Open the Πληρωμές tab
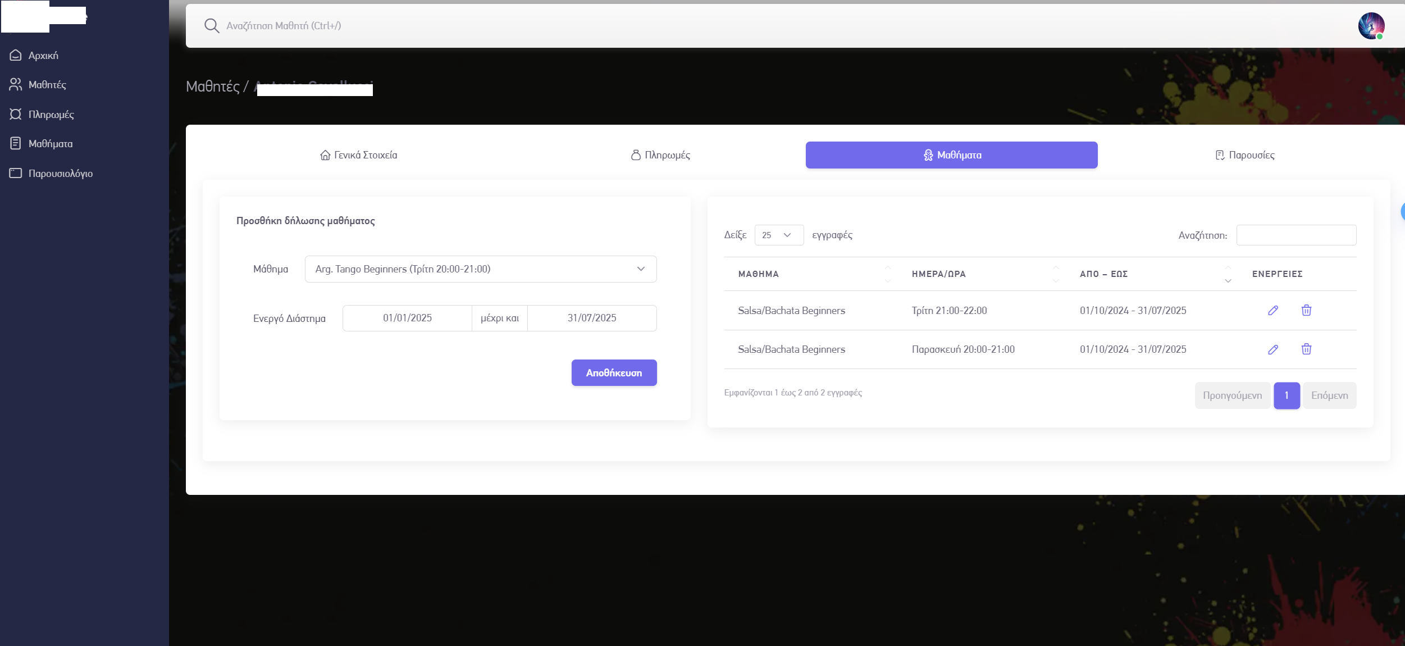 [660, 155]
